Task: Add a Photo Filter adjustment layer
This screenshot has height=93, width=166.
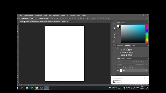Action: click(x=128, y=52)
